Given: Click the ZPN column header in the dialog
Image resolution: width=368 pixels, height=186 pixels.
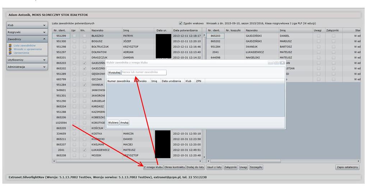Looking at the screenshot, I should tap(199, 81).
